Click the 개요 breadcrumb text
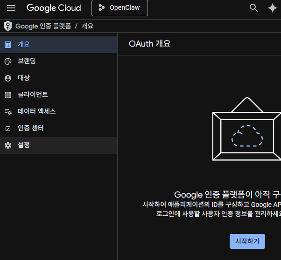 point(87,26)
